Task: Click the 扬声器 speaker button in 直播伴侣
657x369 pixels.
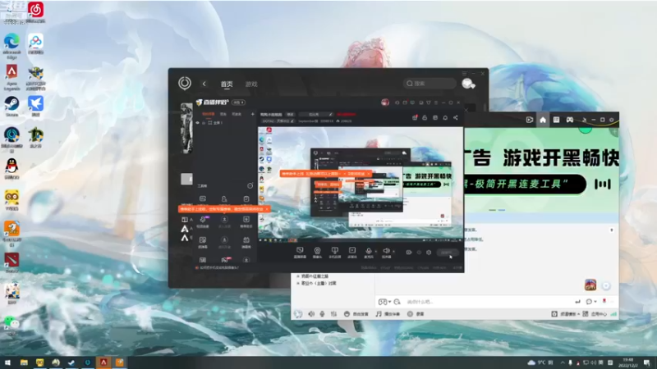Action: [386, 253]
